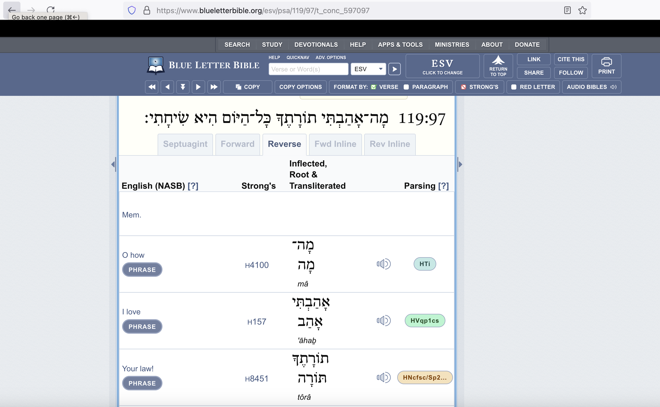Click the [?] help beside Parsing

click(x=443, y=186)
